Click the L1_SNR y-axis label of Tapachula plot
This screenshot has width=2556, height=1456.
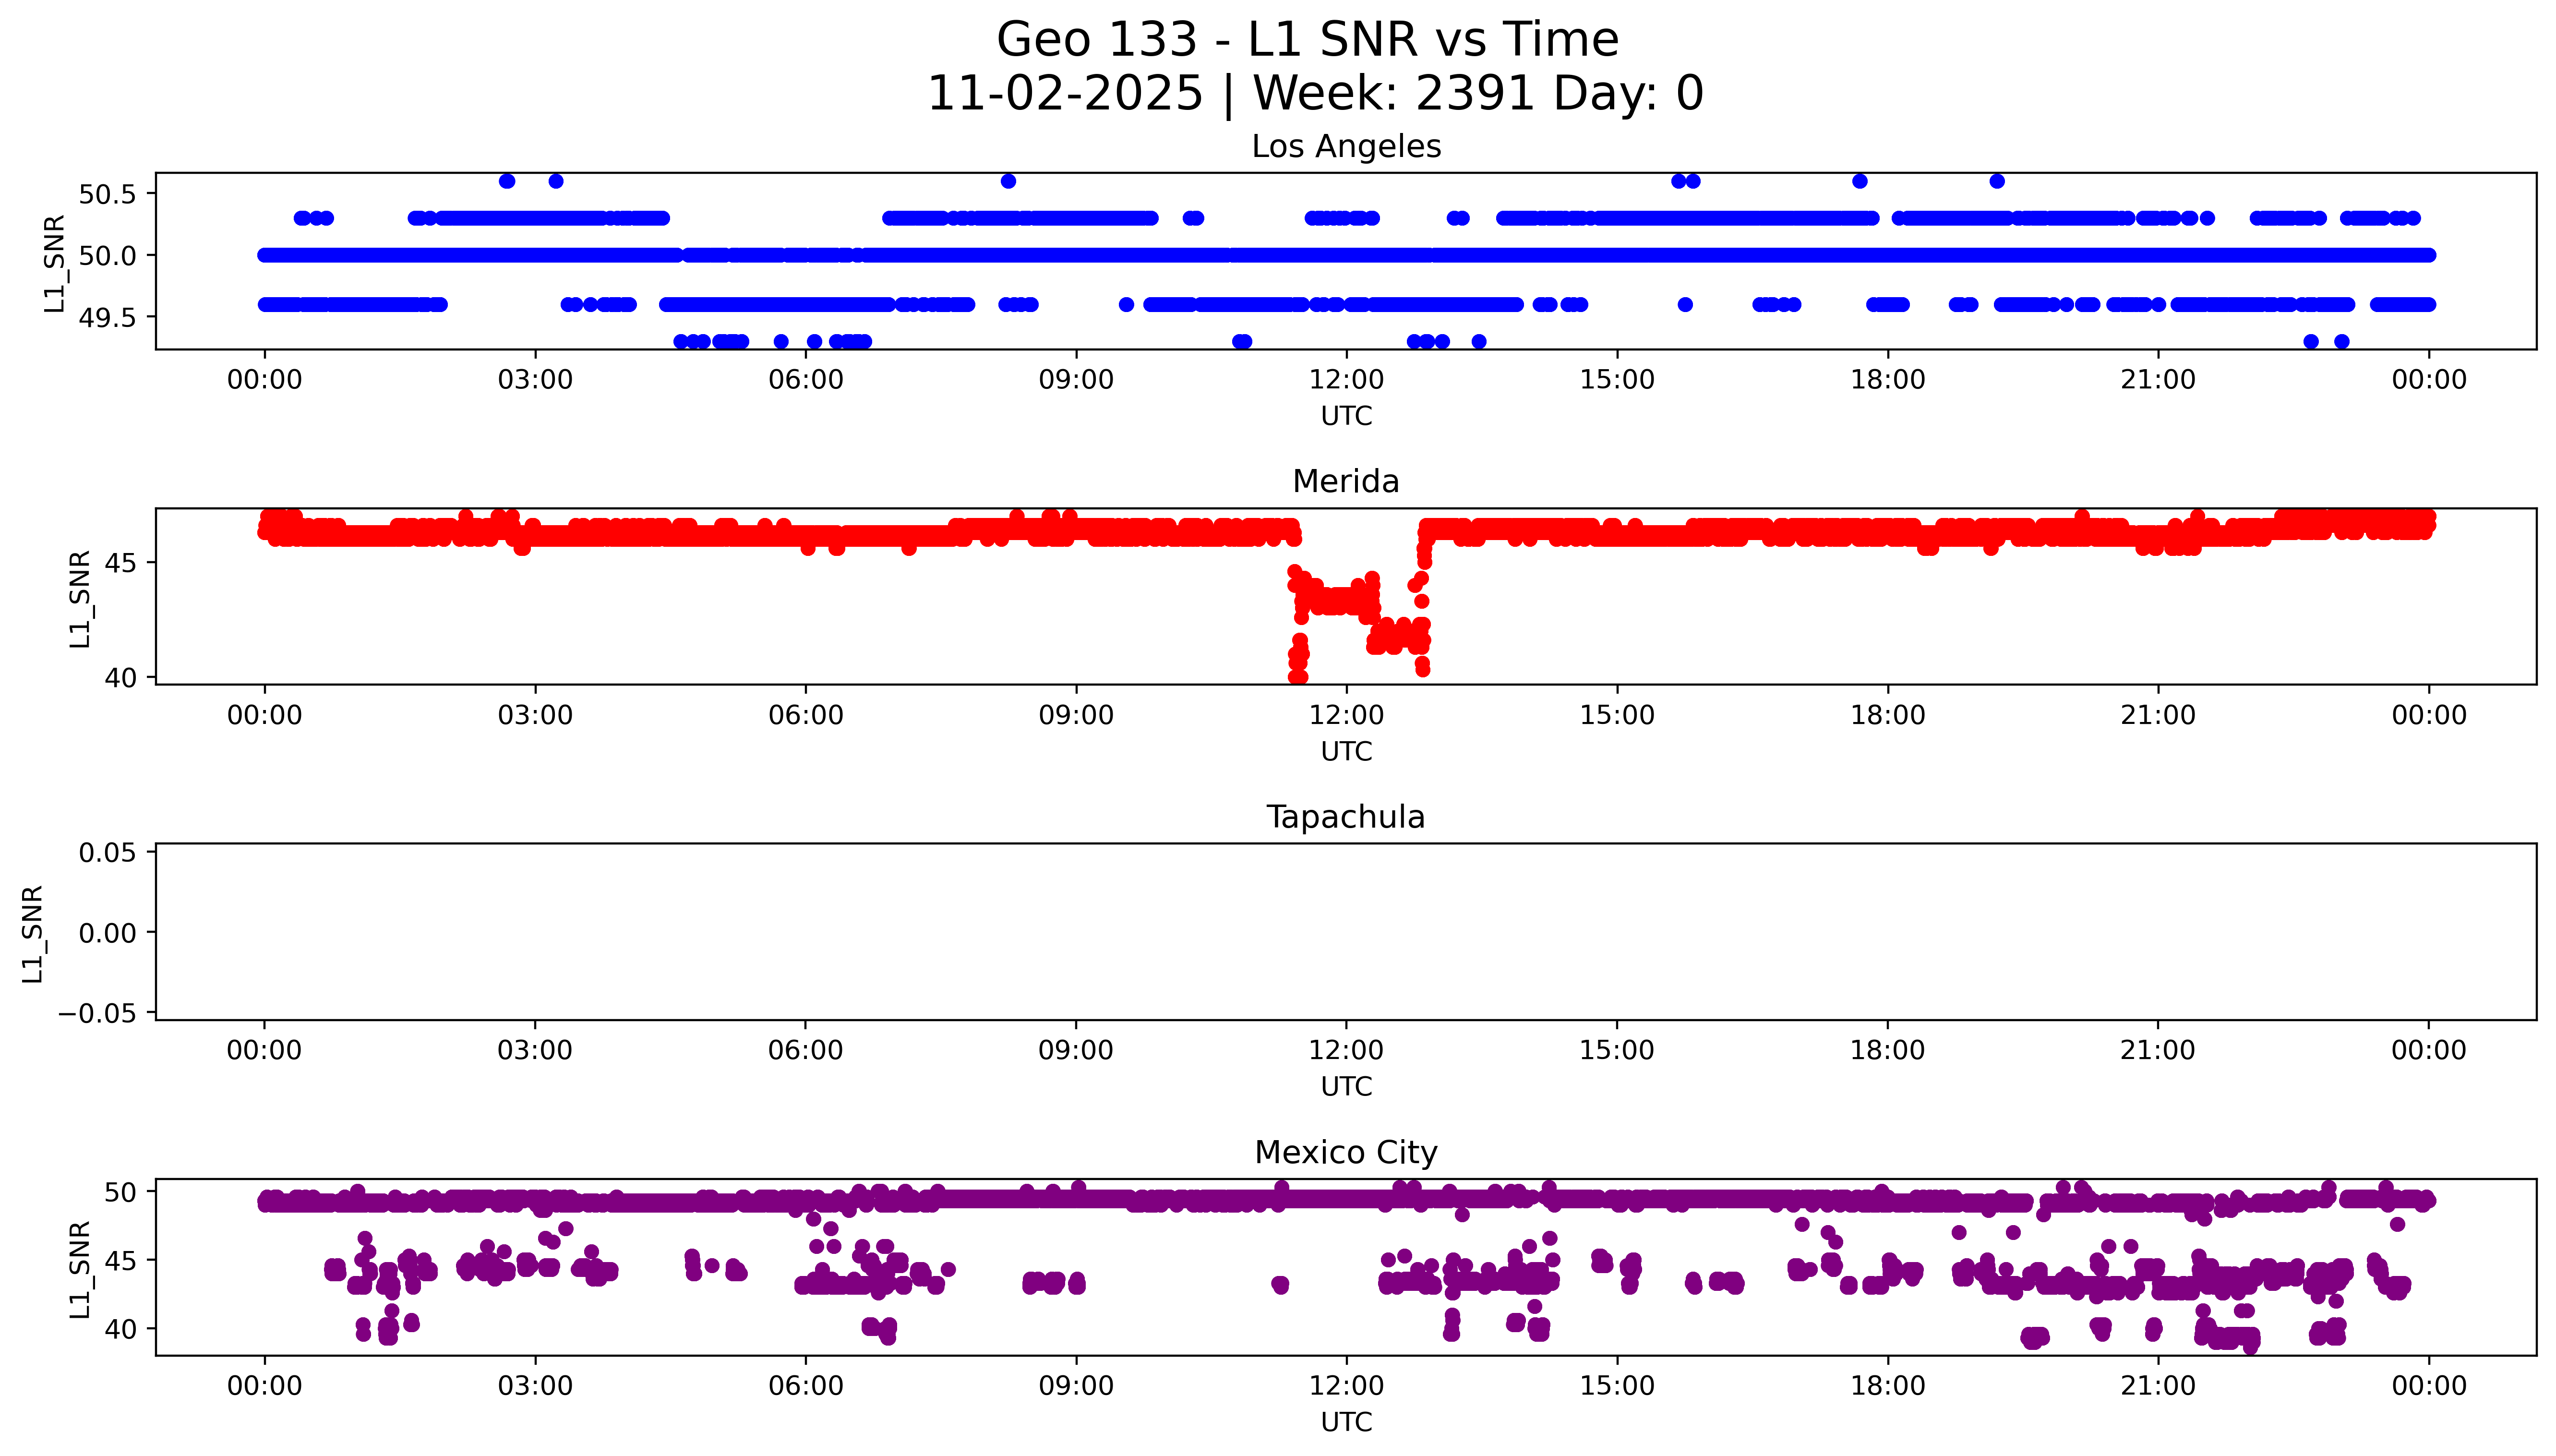pos(32,933)
